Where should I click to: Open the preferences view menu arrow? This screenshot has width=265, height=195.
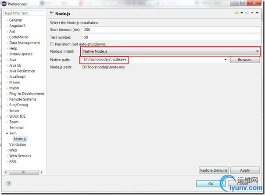pos(257,13)
